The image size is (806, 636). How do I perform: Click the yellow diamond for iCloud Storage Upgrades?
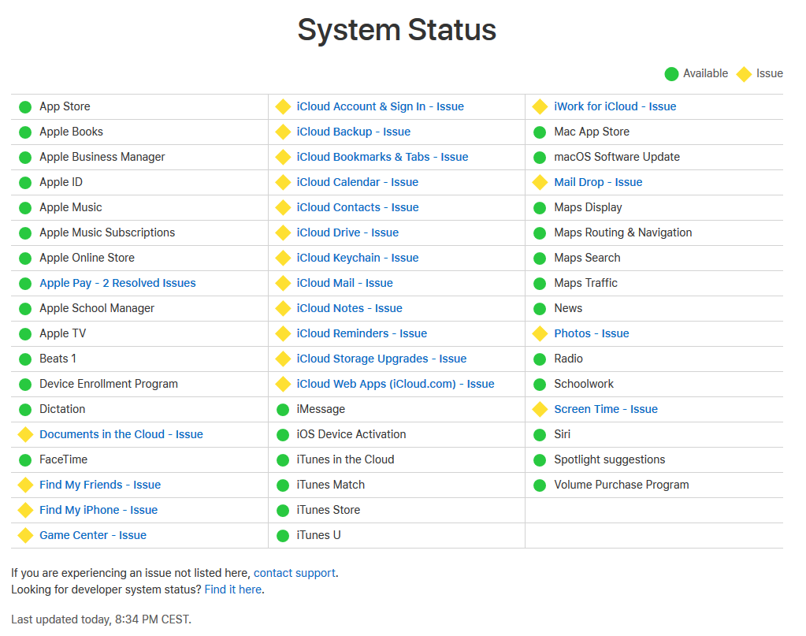283,359
